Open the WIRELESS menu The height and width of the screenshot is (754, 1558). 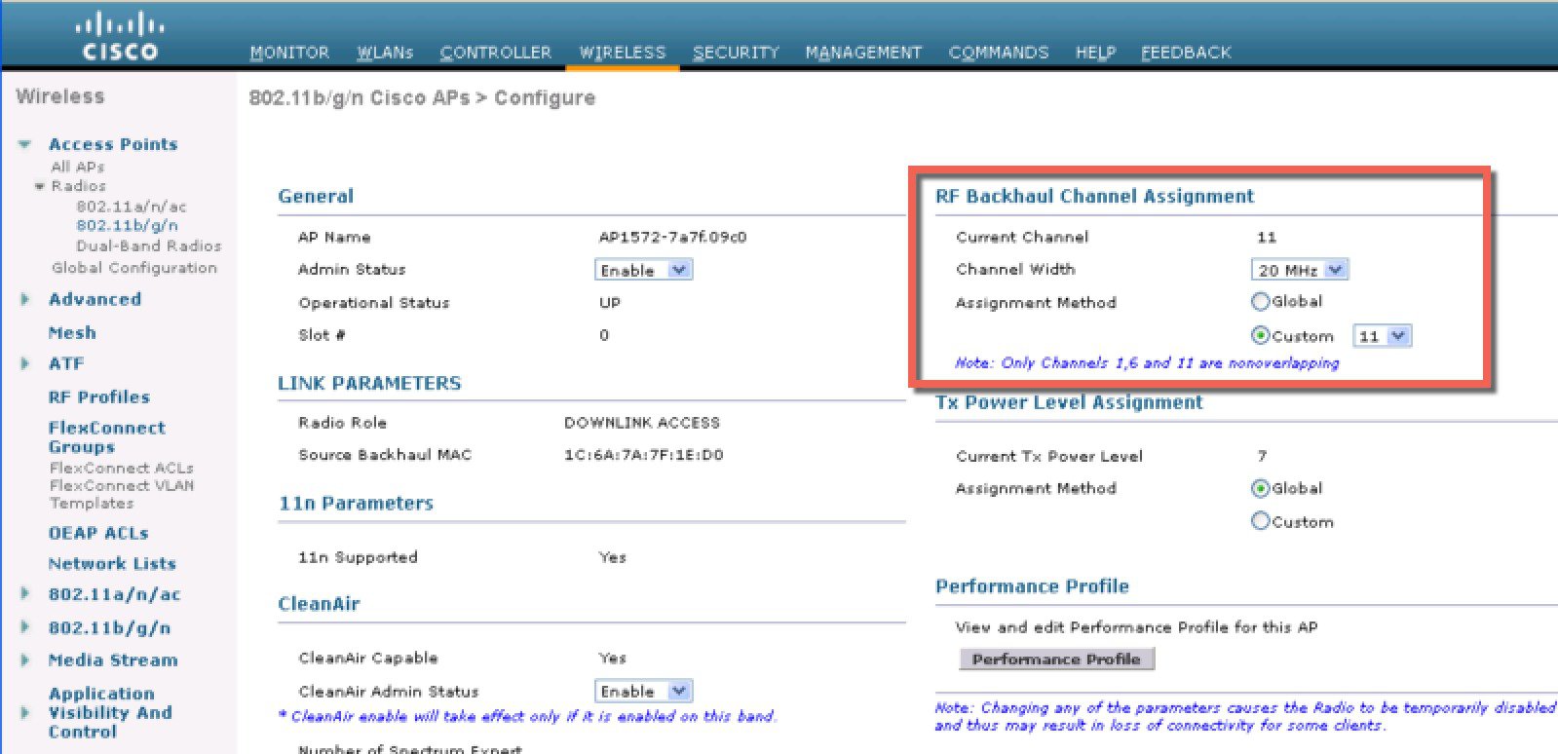point(623,53)
